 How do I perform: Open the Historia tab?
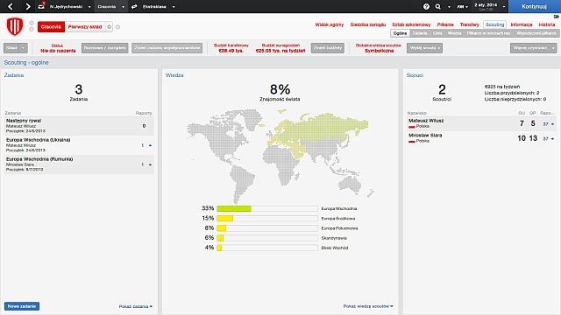coord(547,24)
